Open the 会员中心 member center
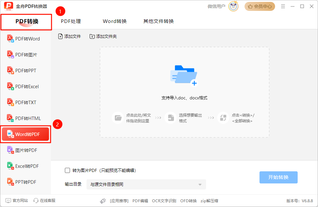Viewport: 318px width, 207px height. [x=259, y=6]
